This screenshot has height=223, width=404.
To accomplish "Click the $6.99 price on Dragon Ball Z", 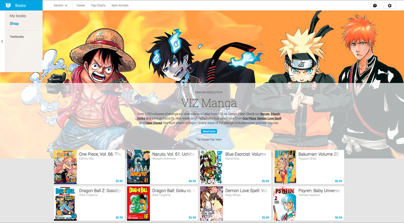I will click(x=119, y=218).
